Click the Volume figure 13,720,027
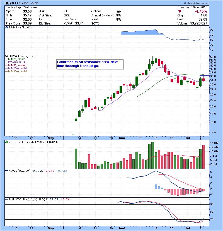This screenshot has height=231, width=223. tap(199, 23)
